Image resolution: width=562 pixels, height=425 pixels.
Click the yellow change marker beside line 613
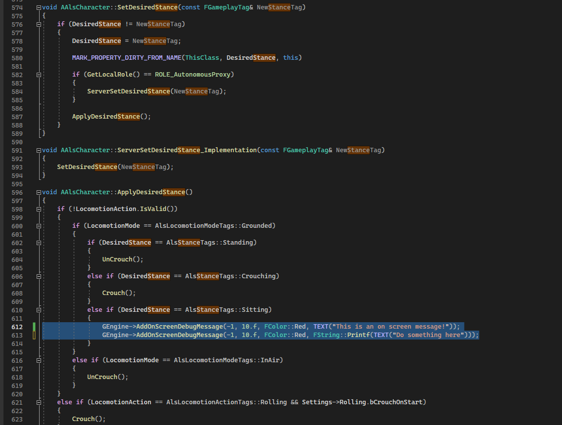[33, 335]
